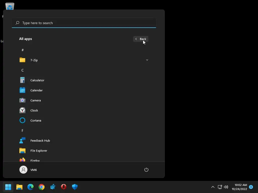Launch Firefox from the app list

click(22, 160)
